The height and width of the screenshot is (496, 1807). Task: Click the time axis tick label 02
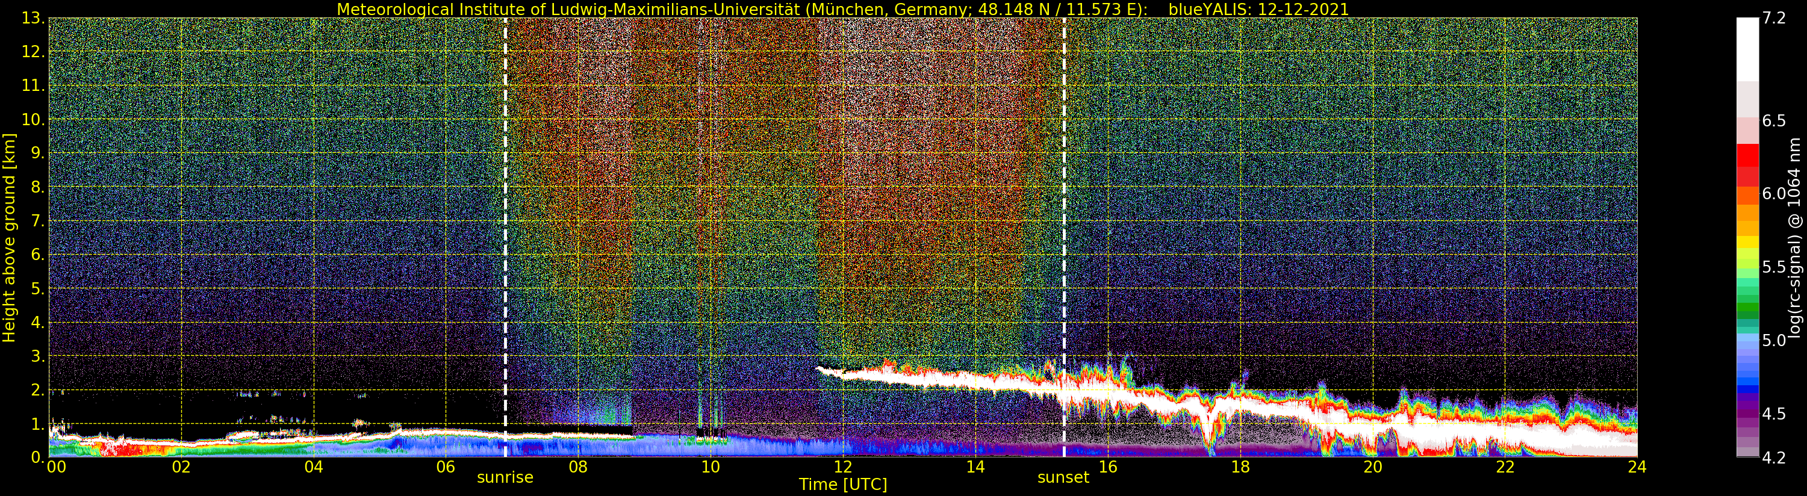[181, 467]
